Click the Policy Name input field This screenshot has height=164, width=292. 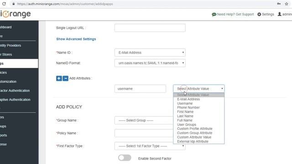[x=144, y=133]
